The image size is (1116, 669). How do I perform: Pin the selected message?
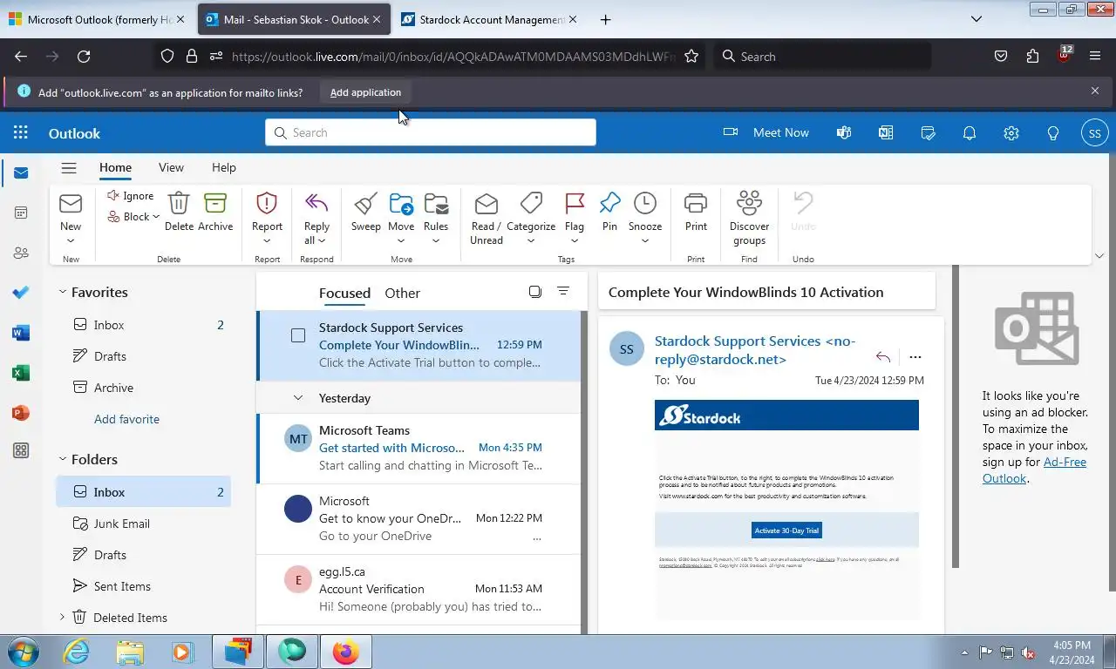609,212
